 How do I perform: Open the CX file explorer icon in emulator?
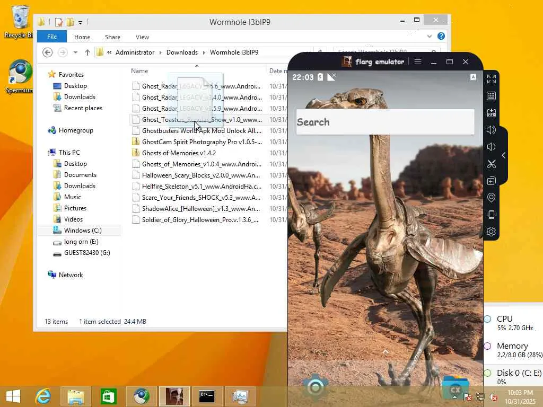coord(455,388)
